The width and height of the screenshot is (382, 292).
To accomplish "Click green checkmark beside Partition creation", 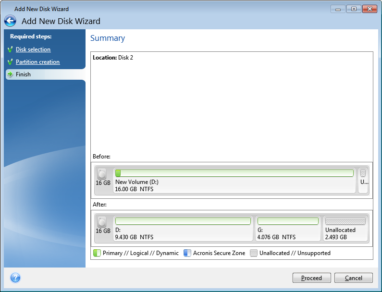I will click(10, 62).
